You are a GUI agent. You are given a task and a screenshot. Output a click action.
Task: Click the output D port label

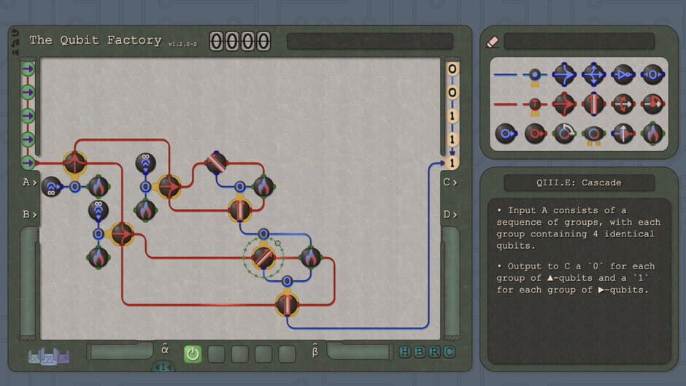pos(450,215)
